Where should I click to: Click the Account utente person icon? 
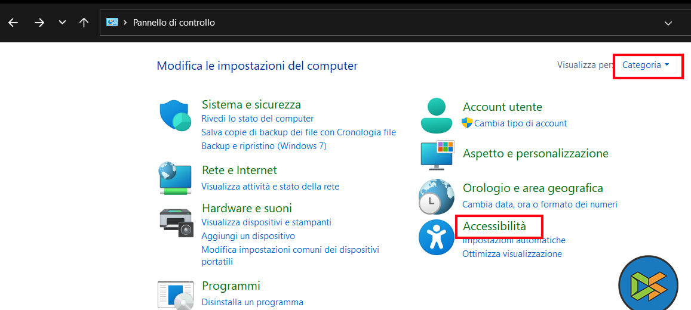click(x=437, y=115)
